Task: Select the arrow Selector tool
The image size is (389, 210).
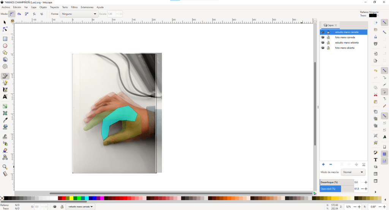Action: (5, 22)
